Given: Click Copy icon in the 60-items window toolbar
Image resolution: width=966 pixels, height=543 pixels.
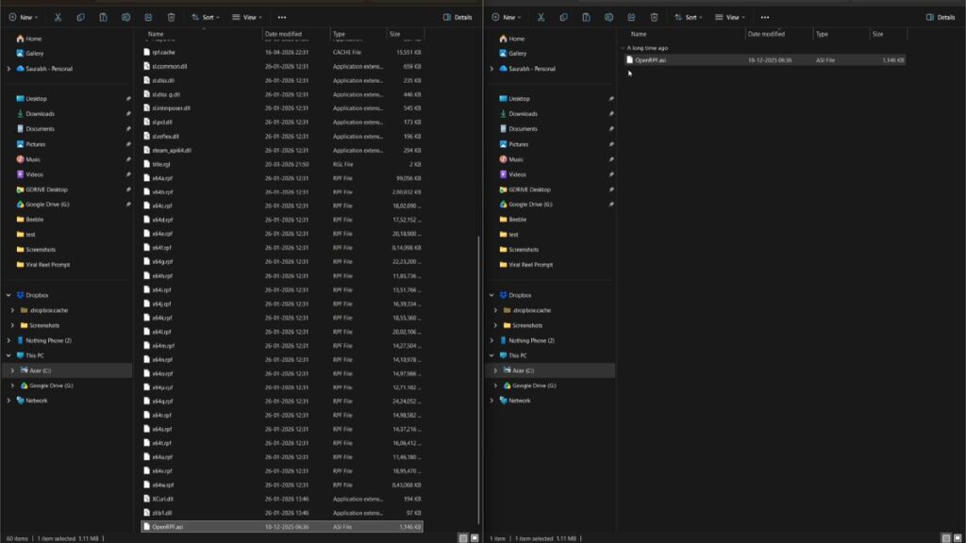Looking at the screenshot, I should (81, 17).
